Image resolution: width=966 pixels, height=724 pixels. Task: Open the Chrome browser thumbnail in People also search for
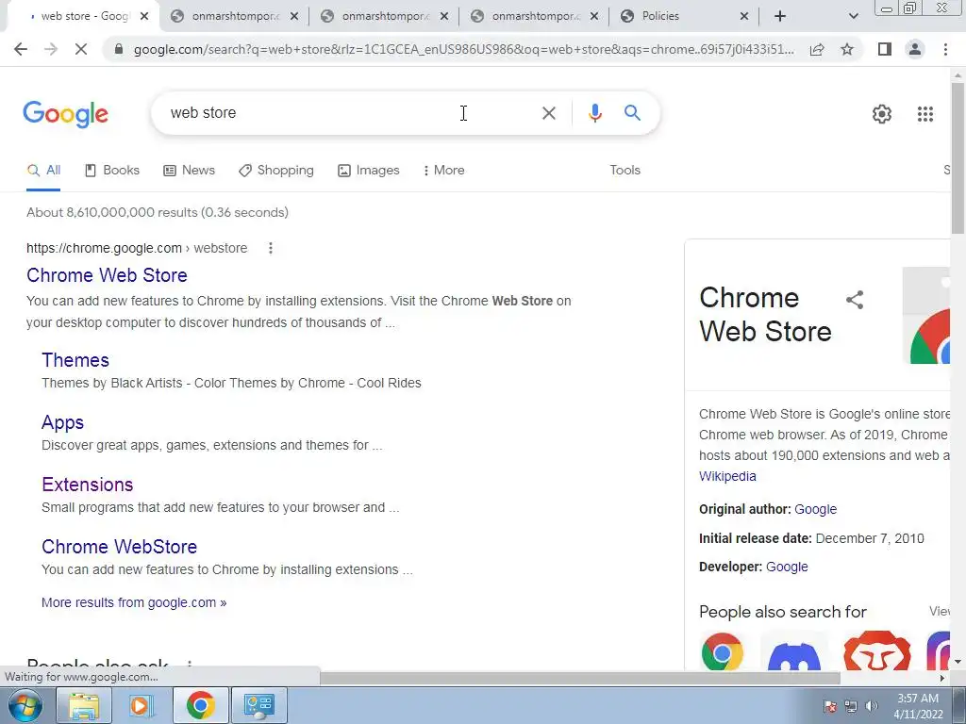pyautogui.click(x=722, y=651)
